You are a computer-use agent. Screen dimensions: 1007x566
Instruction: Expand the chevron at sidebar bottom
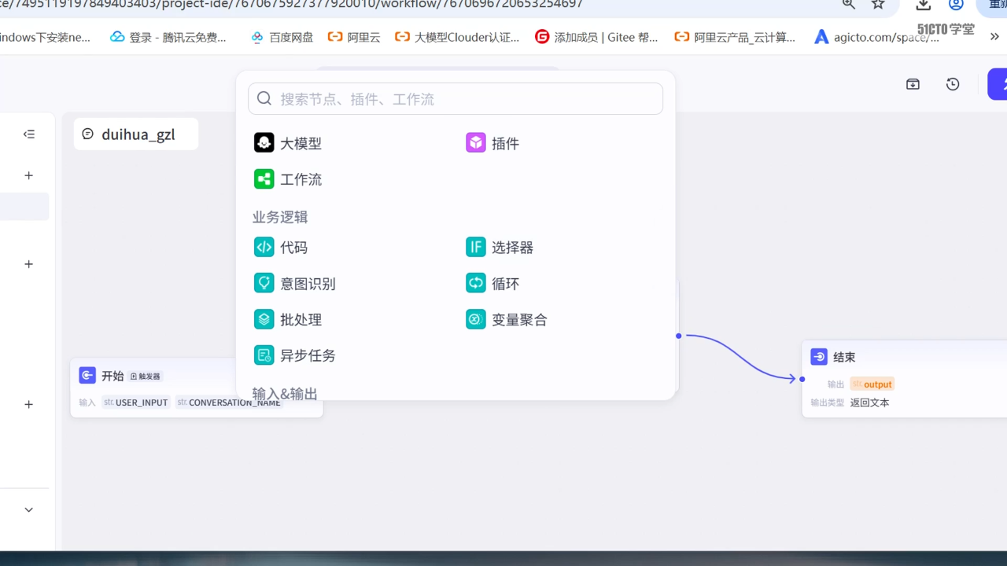point(29,509)
